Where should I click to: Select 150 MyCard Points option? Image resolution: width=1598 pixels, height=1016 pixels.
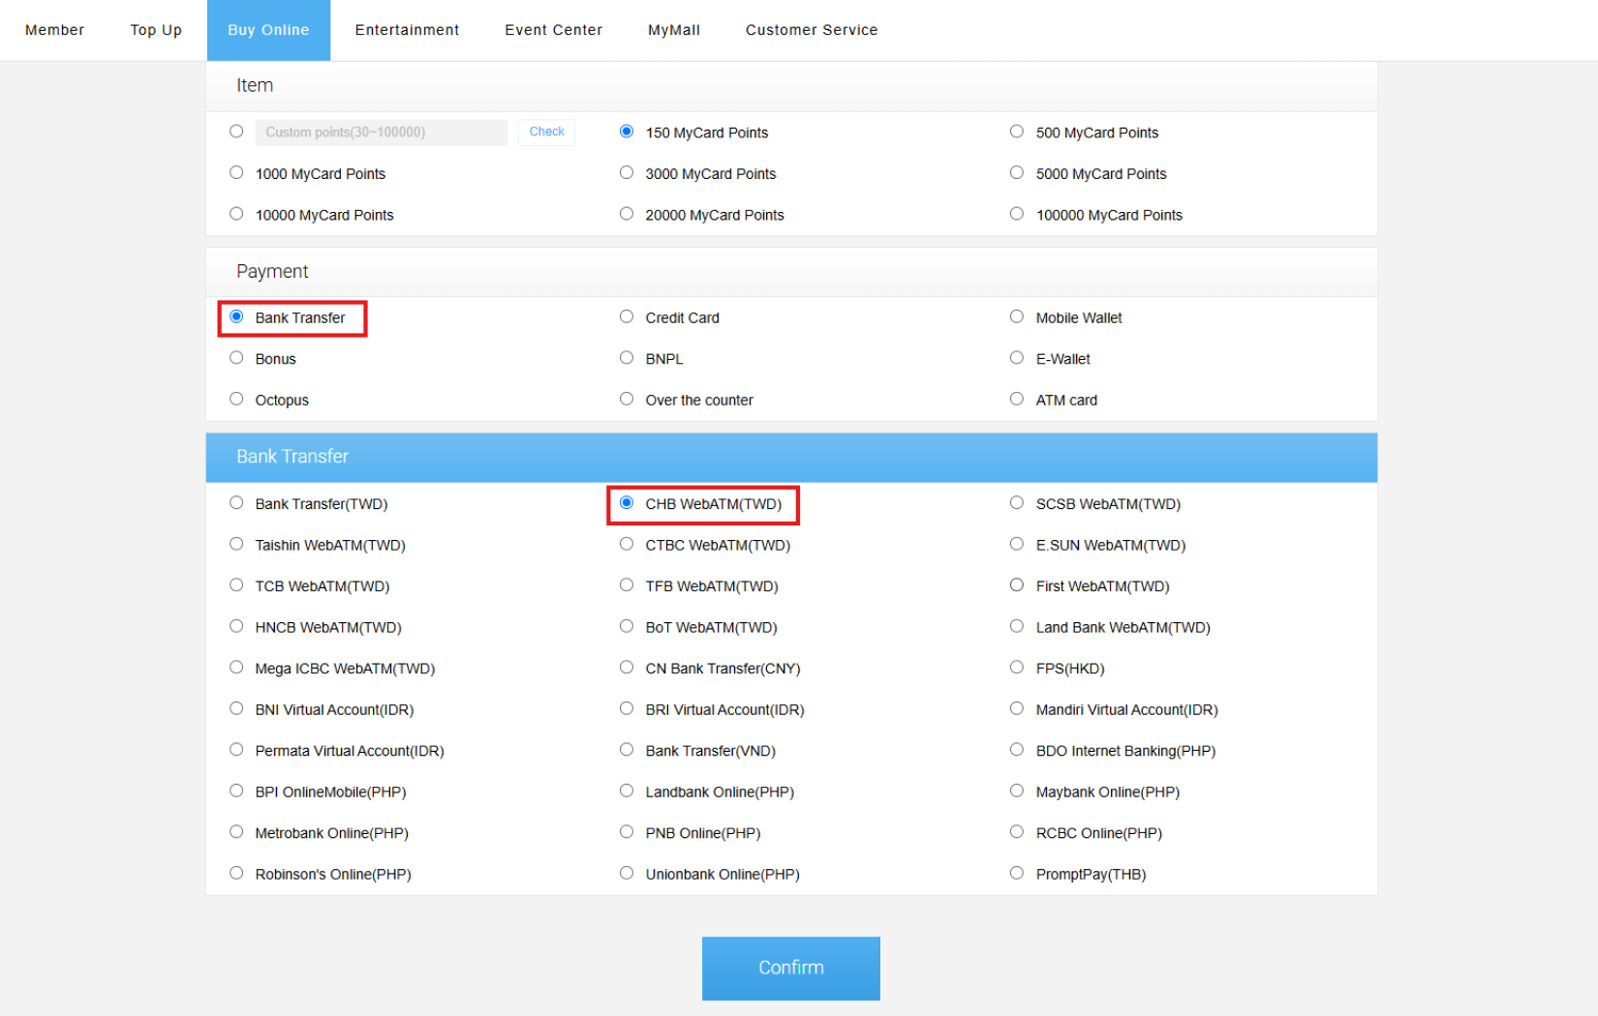click(x=627, y=132)
